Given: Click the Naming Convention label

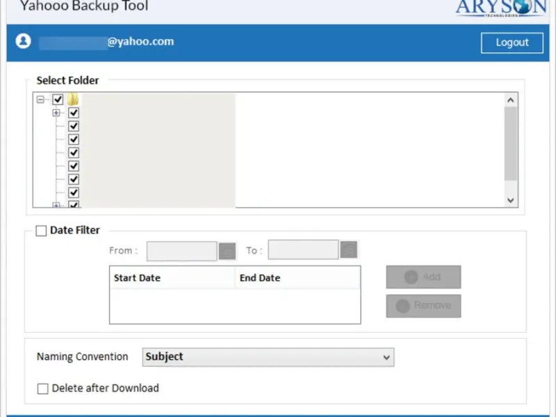Looking at the screenshot, I should [x=82, y=357].
